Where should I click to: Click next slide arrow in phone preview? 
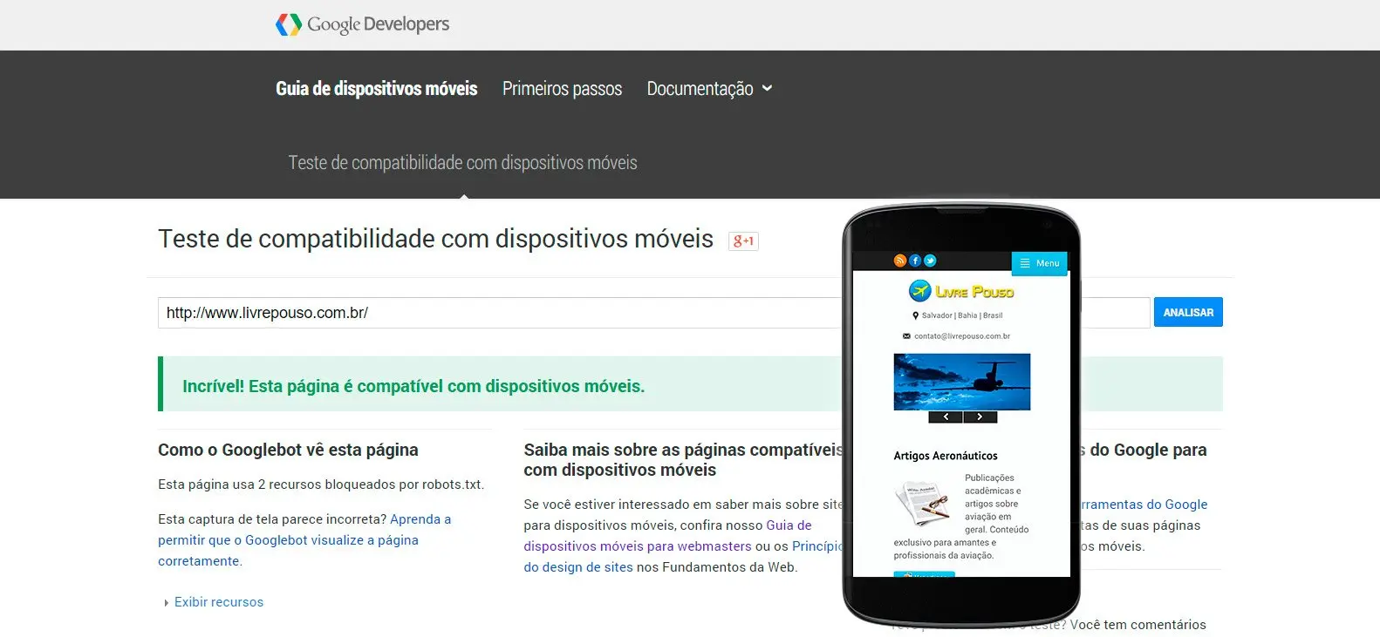(x=980, y=417)
